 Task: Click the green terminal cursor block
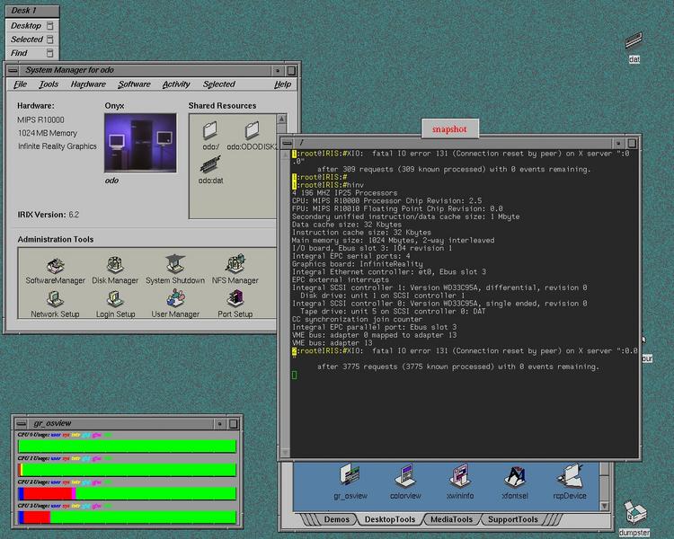(x=295, y=375)
